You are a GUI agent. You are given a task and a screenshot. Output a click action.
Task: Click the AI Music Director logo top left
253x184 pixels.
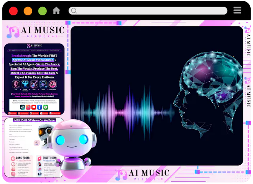35,32
